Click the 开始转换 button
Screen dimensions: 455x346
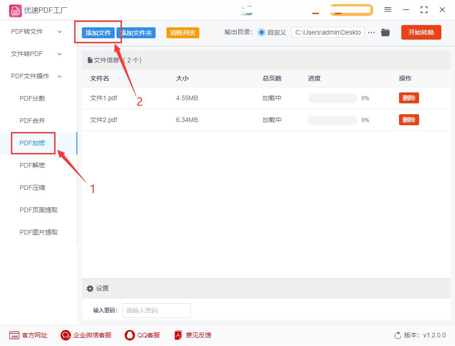(421, 32)
